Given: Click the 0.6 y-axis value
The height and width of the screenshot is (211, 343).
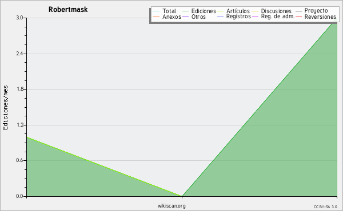Looking at the screenshot, I should [19, 160].
